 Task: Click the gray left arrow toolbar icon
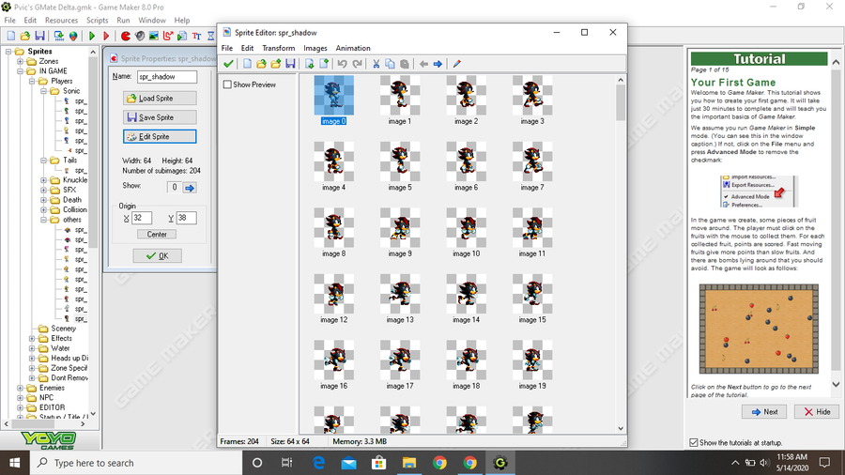(423, 64)
